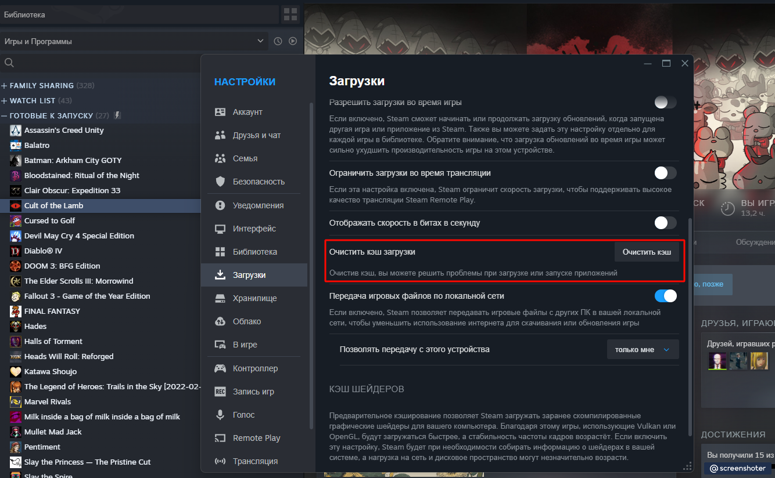Image resolution: width=775 pixels, height=478 pixels.
Task: Click the Assassin's Creed Unity game icon
Action: coord(16,131)
